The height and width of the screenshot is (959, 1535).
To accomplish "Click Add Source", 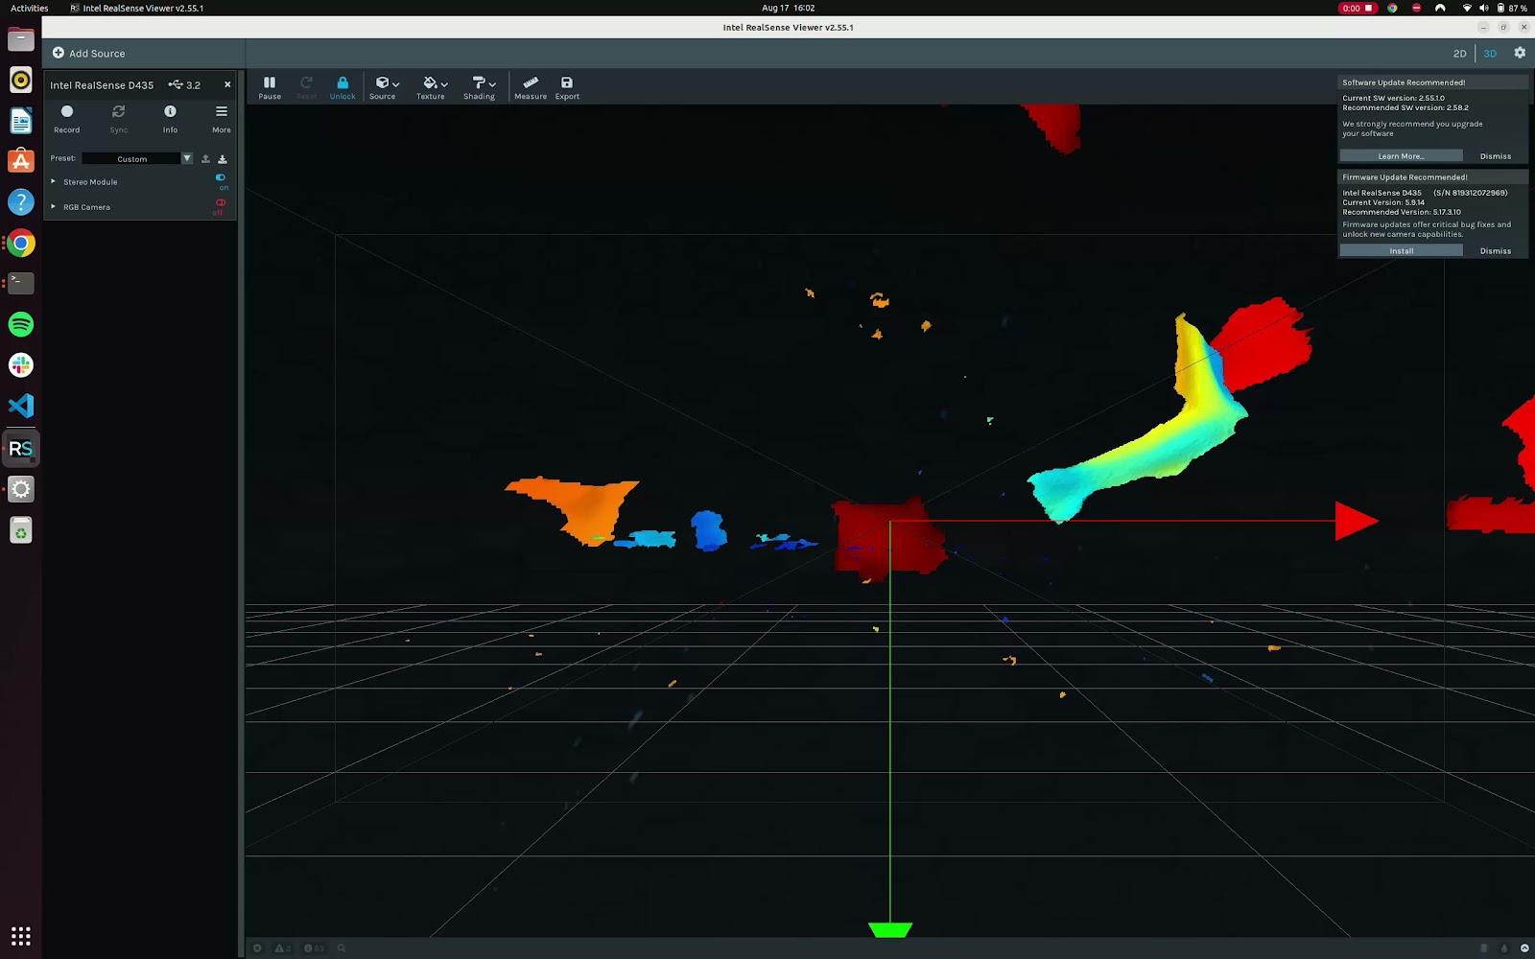I will click(88, 54).
